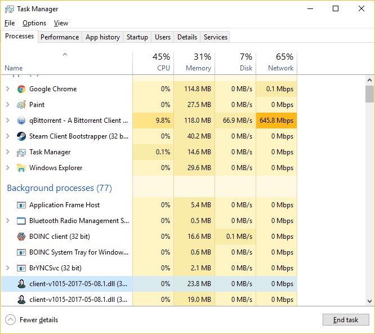Screen dimensions: 375x334
Task: Click the Windows Explorer folder icon
Action: [x=21, y=168]
